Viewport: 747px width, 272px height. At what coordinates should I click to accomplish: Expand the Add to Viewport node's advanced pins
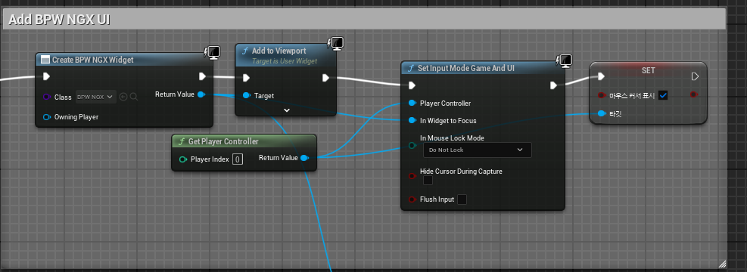coord(286,110)
